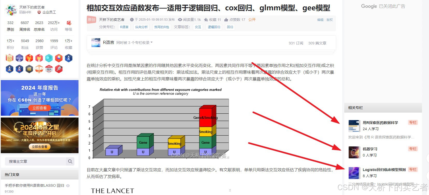
Task: Click 专栏 badge beside 机器学习
Action: tap(413, 149)
